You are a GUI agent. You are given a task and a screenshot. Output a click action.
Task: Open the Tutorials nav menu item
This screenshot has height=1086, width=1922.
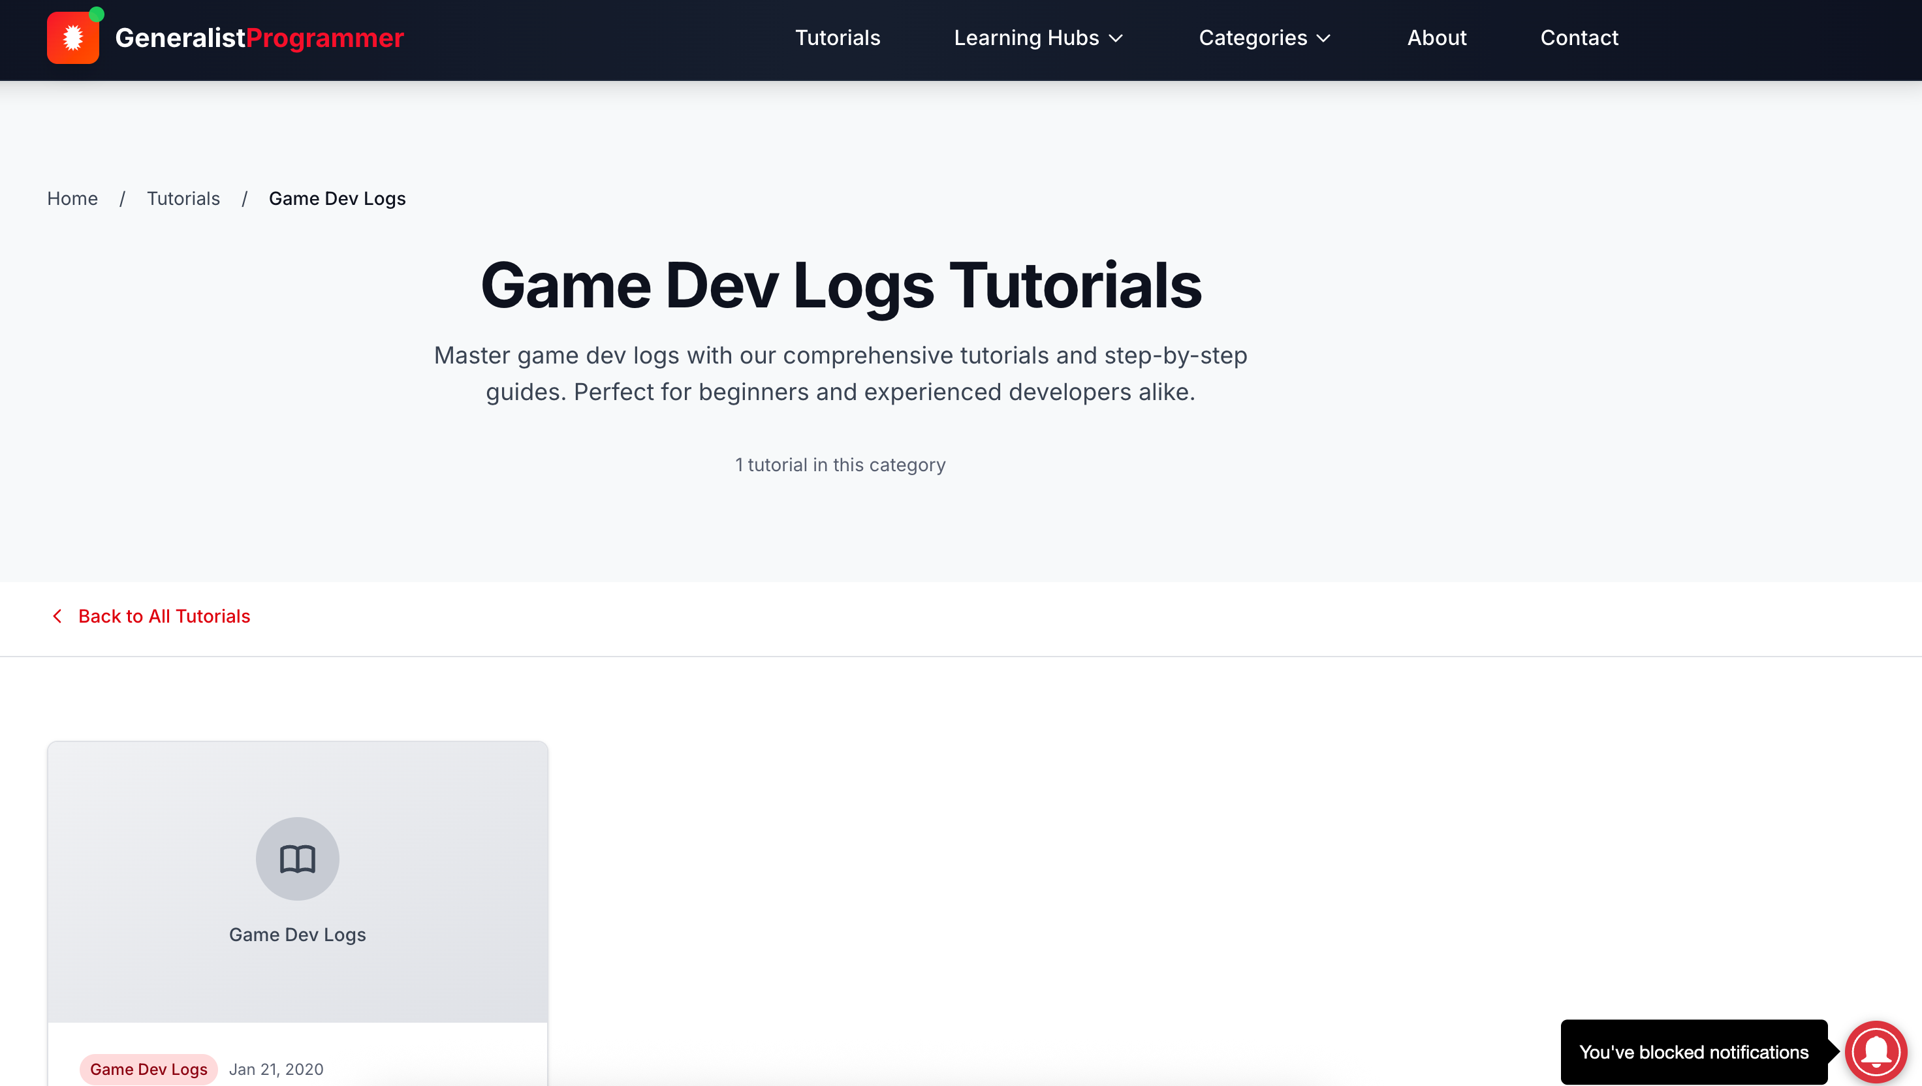(837, 38)
